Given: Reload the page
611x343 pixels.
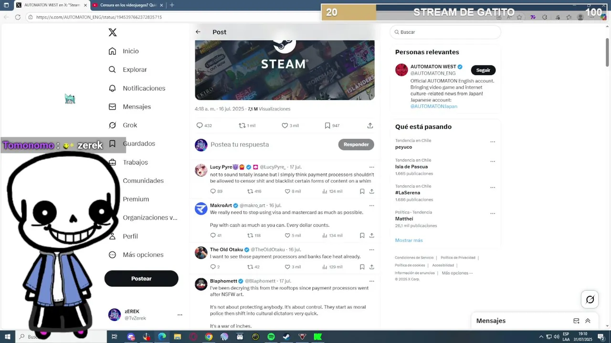Looking at the screenshot, I should point(18,17).
